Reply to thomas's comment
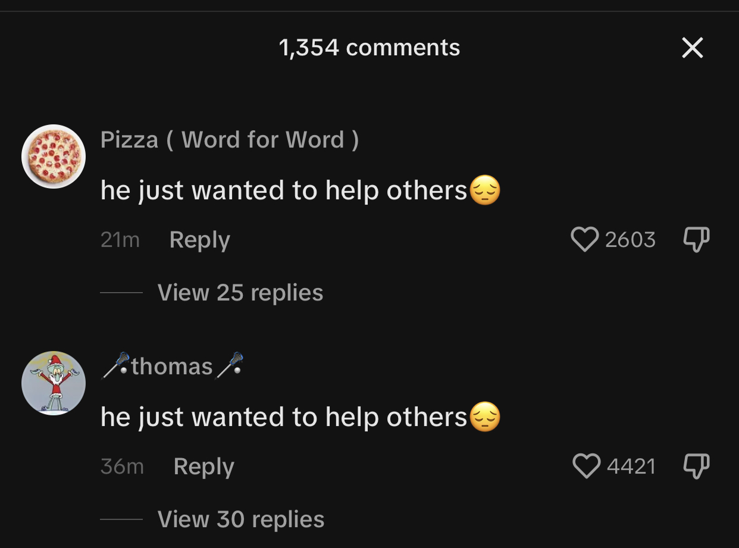The height and width of the screenshot is (548, 739). tap(203, 466)
